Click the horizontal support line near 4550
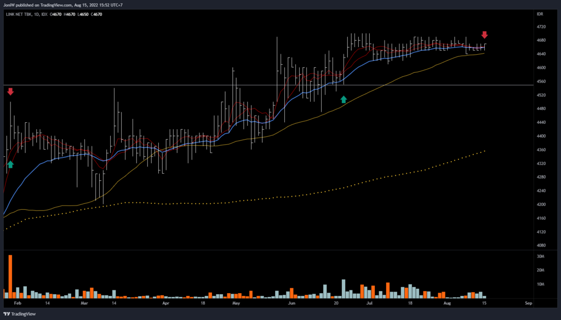This screenshot has height=320, width=561. pos(164,85)
